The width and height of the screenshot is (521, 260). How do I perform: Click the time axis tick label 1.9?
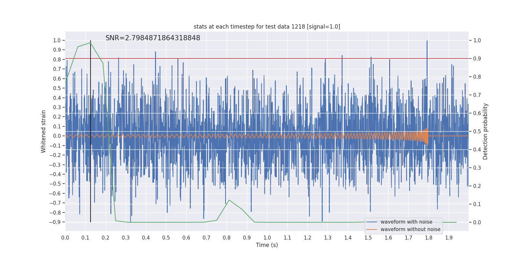pos(449,238)
